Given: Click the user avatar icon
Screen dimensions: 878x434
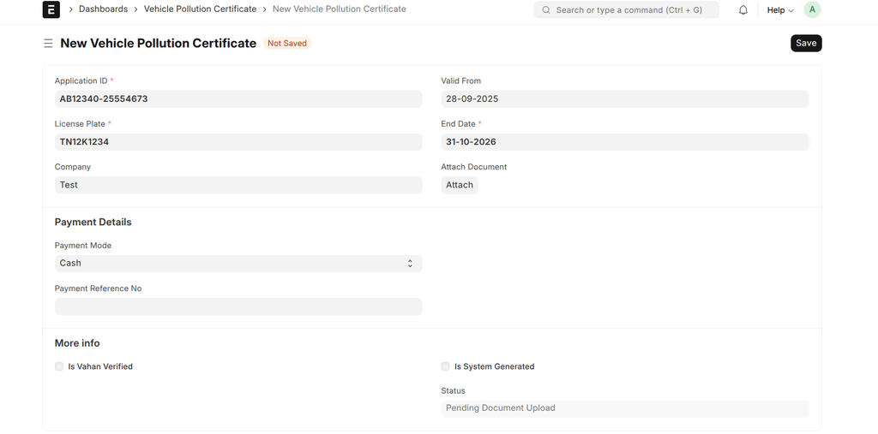Looking at the screenshot, I should [812, 10].
